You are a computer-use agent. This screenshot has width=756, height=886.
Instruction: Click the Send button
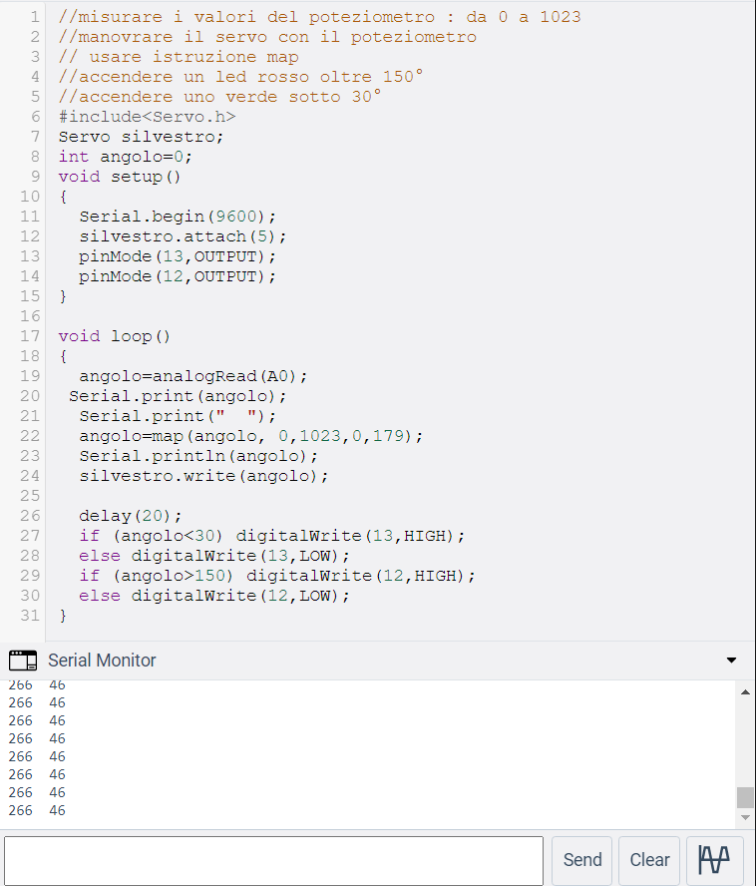point(582,860)
